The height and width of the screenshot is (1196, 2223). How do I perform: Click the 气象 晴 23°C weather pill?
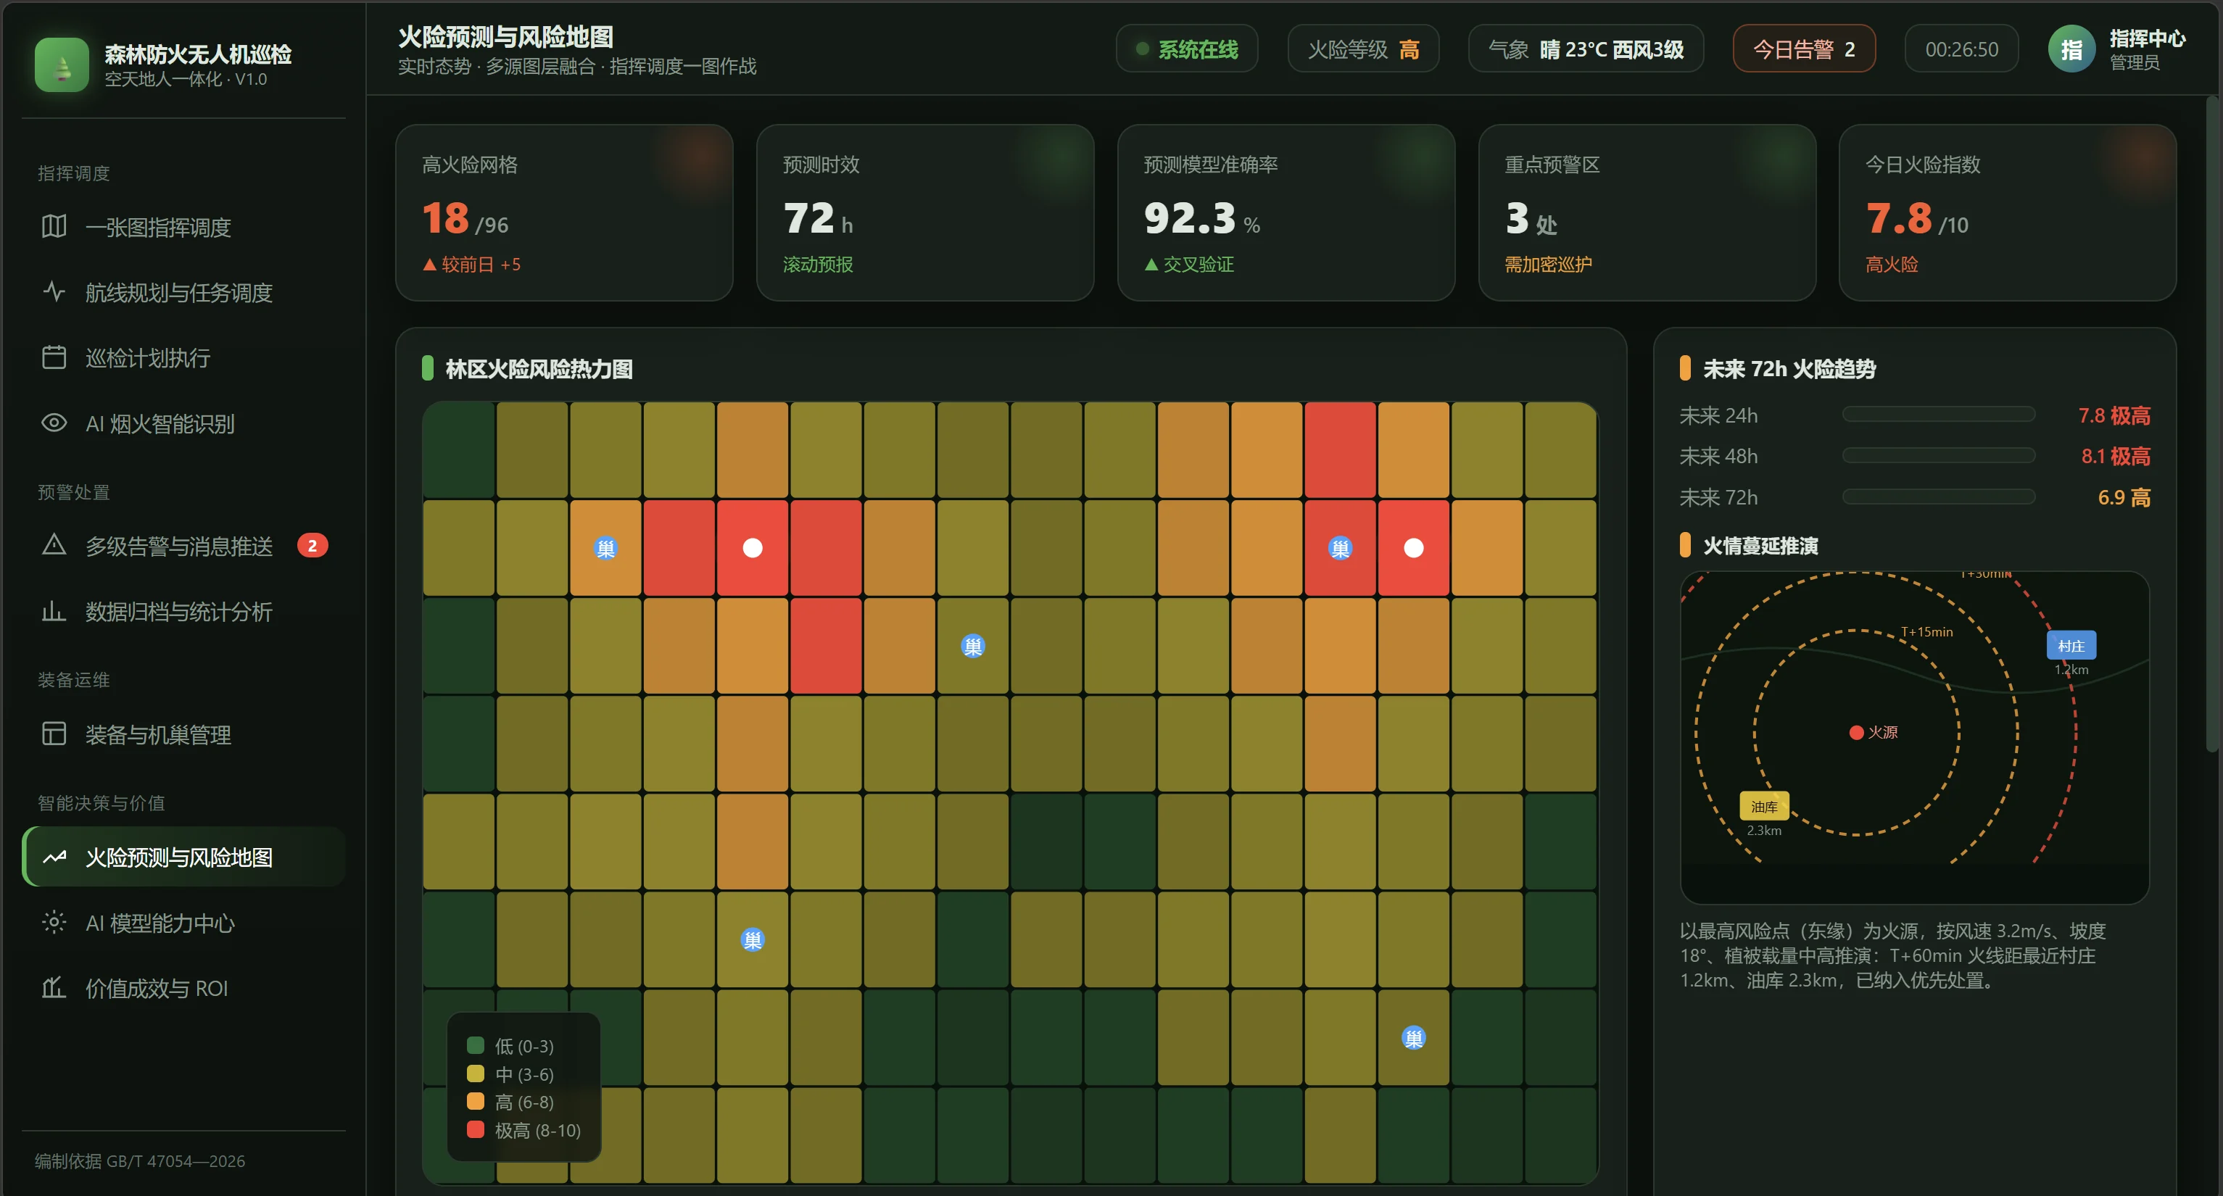point(1585,49)
